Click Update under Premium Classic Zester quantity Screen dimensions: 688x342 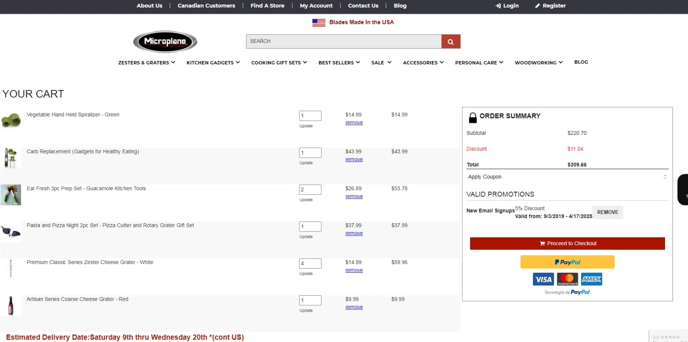tap(306, 274)
